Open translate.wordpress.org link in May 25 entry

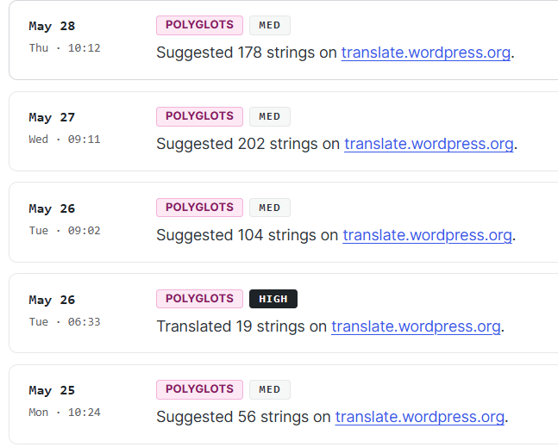coord(420,417)
